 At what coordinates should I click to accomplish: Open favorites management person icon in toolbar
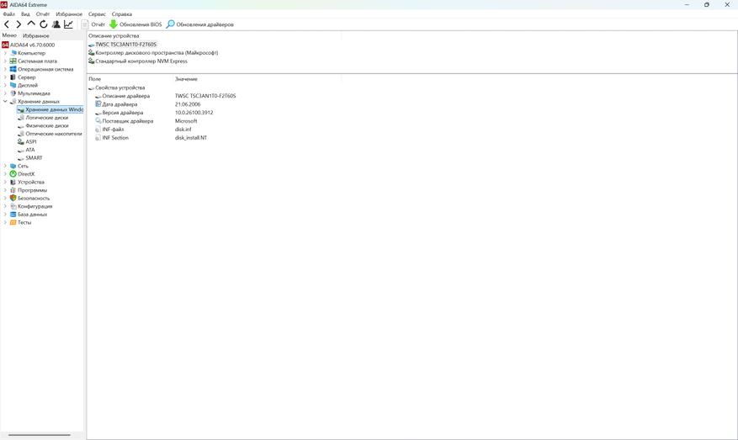pyautogui.click(x=56, y=24)
